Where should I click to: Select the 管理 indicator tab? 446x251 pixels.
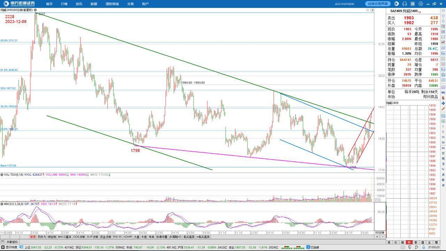(x=33, y=237)
